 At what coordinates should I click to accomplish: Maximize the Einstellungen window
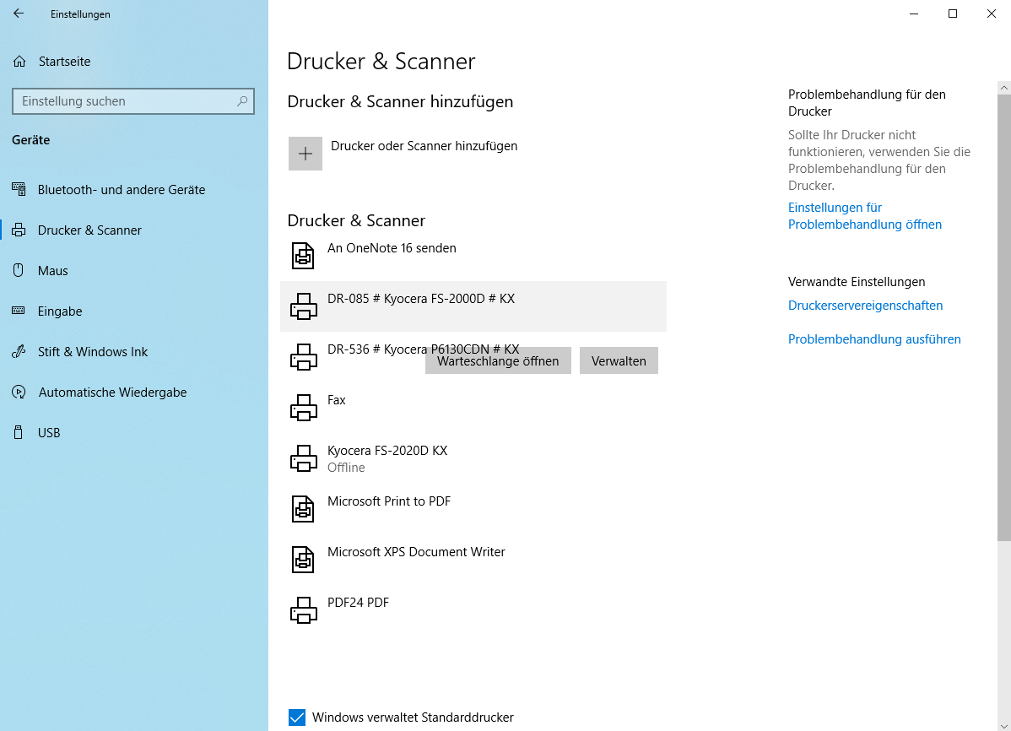coord(952,14)
